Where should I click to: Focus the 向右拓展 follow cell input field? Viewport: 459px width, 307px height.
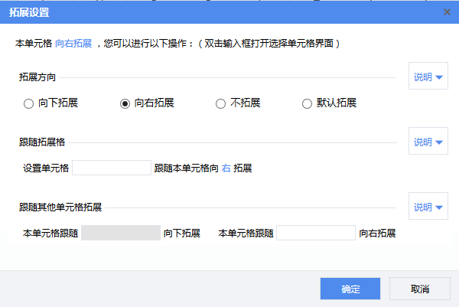[316, 233]
